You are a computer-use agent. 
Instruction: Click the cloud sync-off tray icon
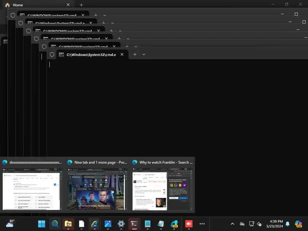point(242,224)
